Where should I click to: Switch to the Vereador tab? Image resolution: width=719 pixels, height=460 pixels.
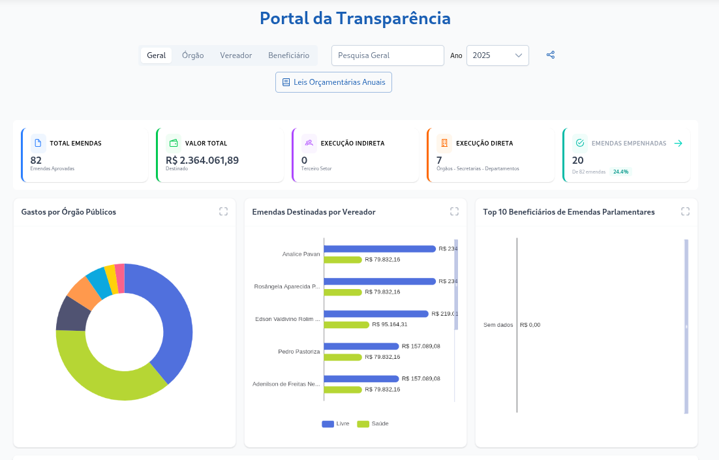[x=236, y=55]
